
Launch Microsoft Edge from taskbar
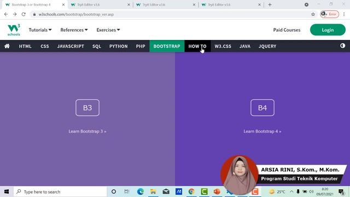point(140,192)
